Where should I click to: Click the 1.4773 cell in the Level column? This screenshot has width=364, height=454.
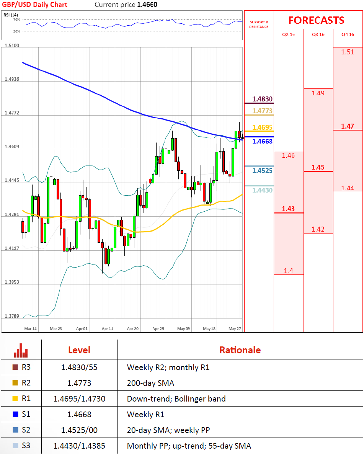(79, 383)
